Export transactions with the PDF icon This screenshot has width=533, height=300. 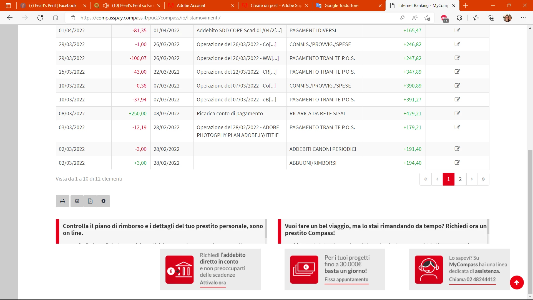point(90,201)
